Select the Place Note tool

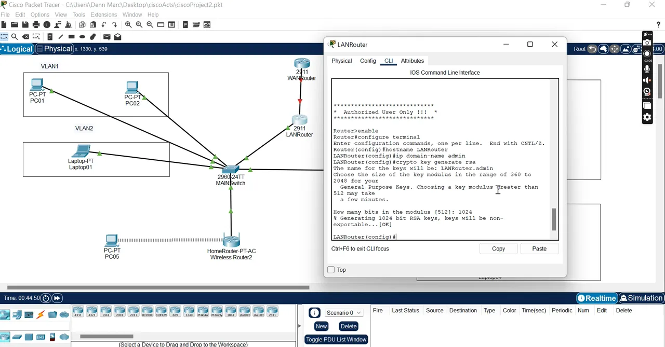[50, 37]
